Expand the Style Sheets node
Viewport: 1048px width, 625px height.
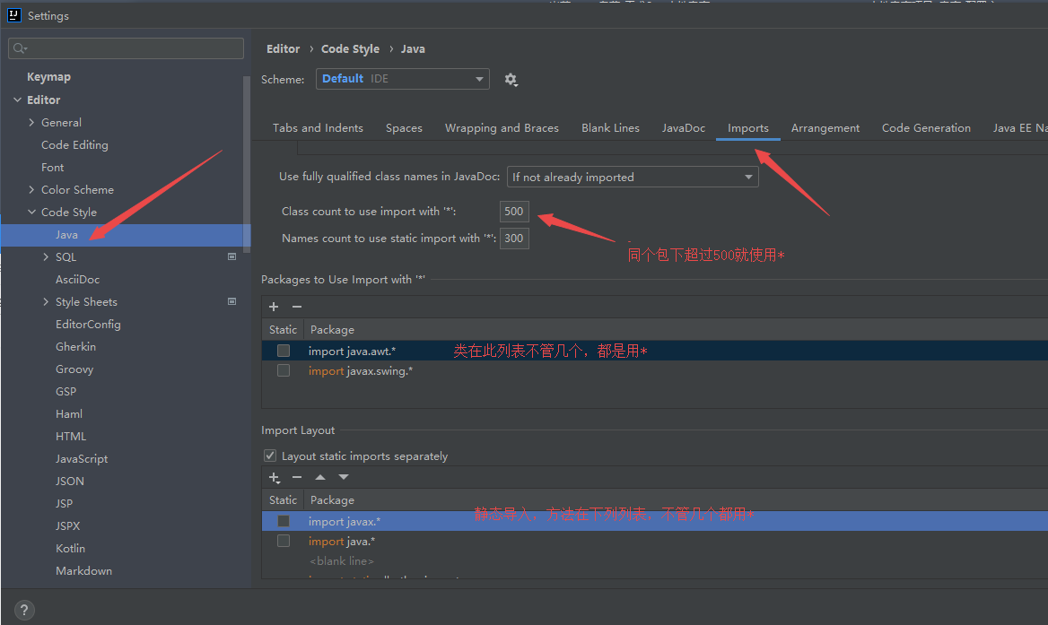[x=46, y=301]
